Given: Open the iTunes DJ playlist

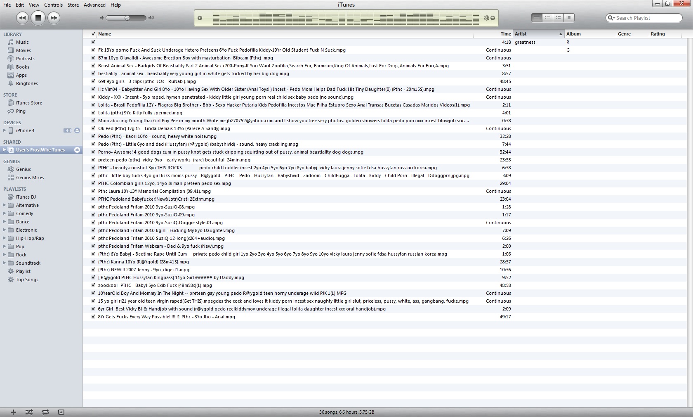Looking at the screenshot, I should [26, 197].
